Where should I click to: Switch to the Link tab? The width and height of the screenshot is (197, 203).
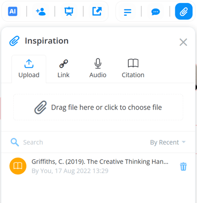point(64,69)
